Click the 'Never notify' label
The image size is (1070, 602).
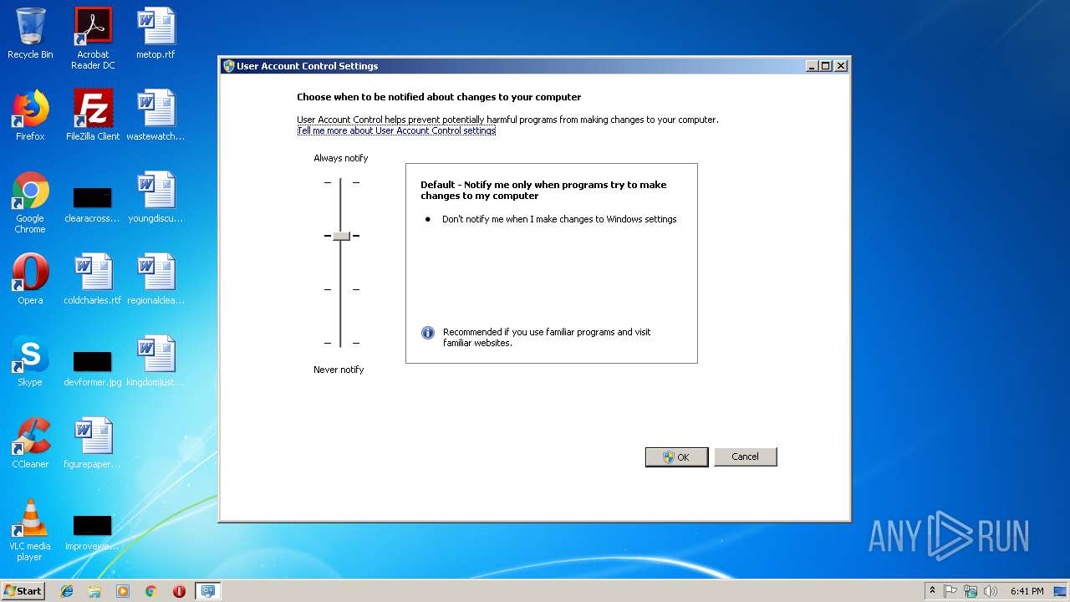[339, 370]
